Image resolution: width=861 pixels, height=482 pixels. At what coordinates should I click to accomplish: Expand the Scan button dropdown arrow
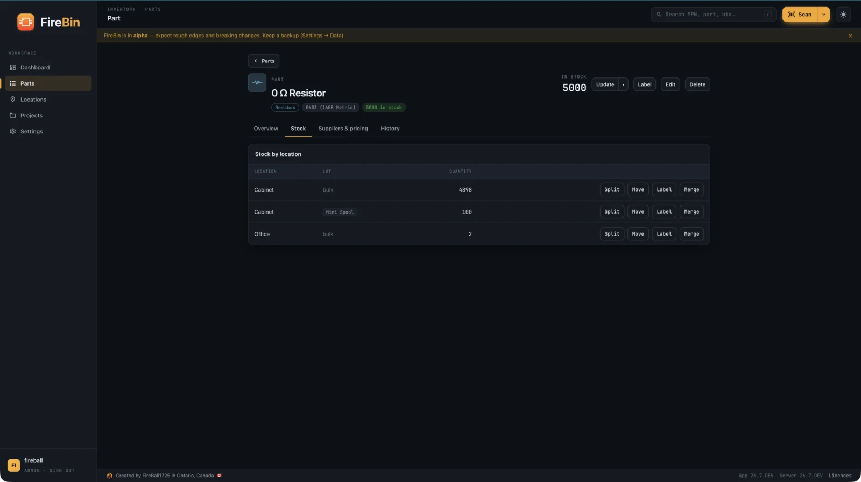click(824, 15)
